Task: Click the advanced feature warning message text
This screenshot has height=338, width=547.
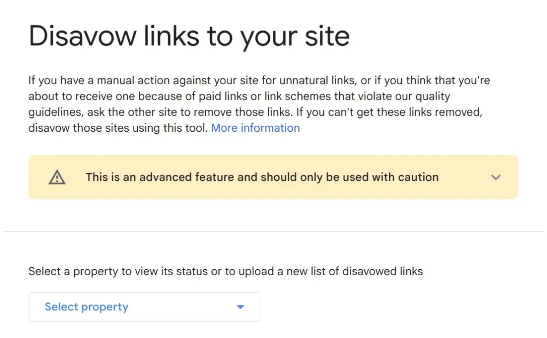Action: 262,176
